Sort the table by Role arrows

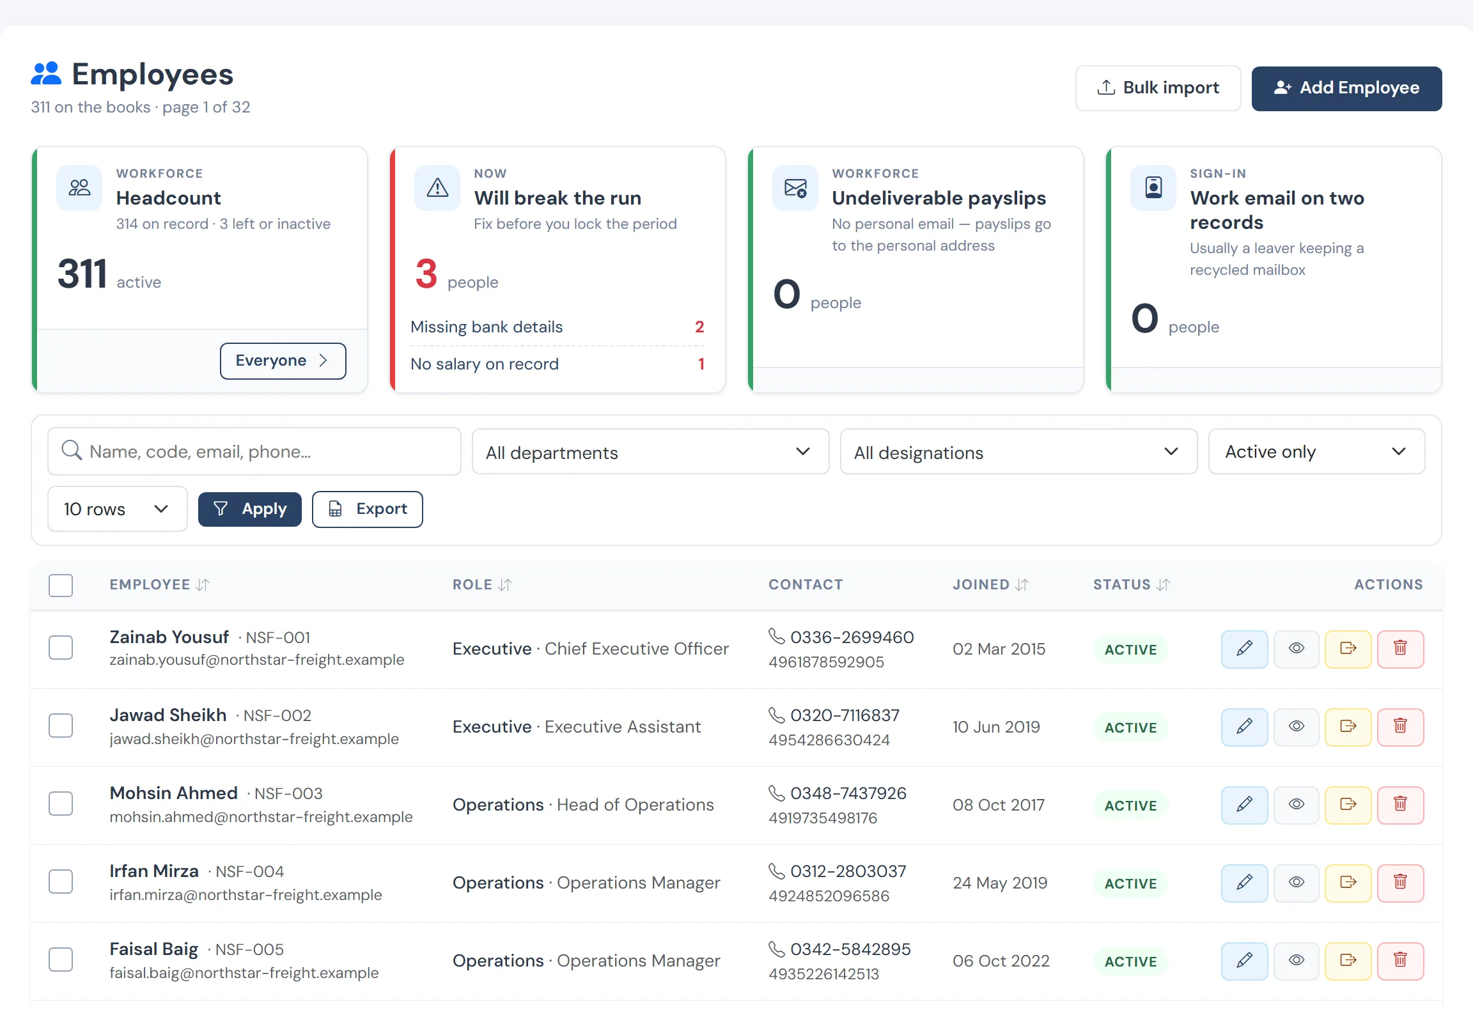(505, 585)
